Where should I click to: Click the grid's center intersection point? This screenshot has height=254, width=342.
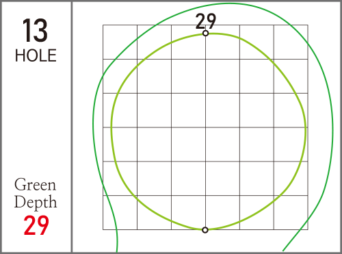205,127
